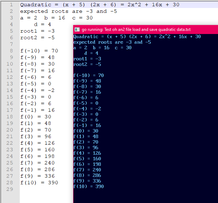Click 'f(-10) = 70' in the editor
Screen dimensions: 218x203
tap(39, 51)
